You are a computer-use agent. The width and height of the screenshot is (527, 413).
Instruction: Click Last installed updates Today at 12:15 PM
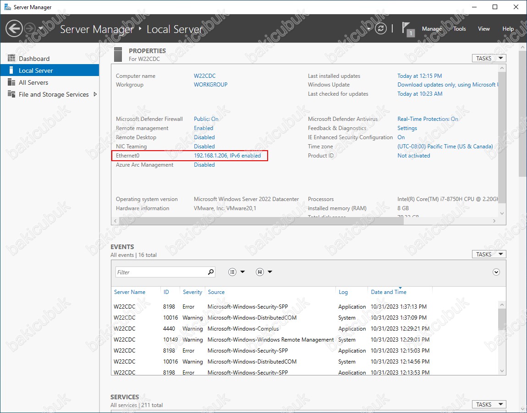419,76
